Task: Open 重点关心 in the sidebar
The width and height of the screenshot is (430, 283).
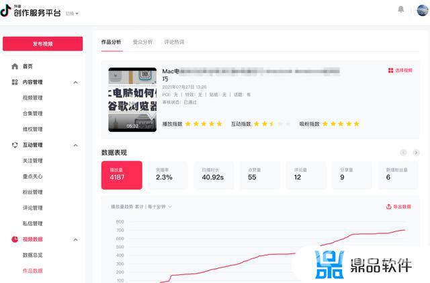Action: tap(33, 176)
